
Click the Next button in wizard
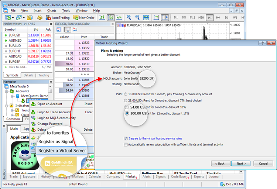(241, 164)
